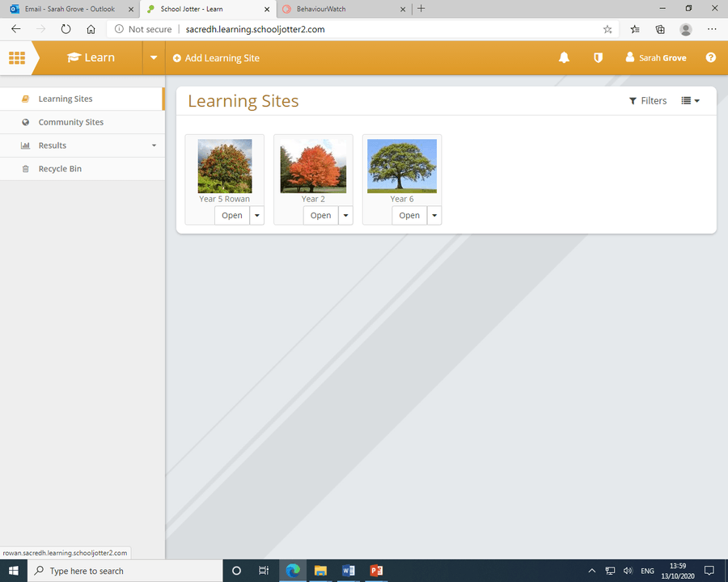Screen dimensions: 728x582
Task: Open a new browser tab
Action: (421, 8)
